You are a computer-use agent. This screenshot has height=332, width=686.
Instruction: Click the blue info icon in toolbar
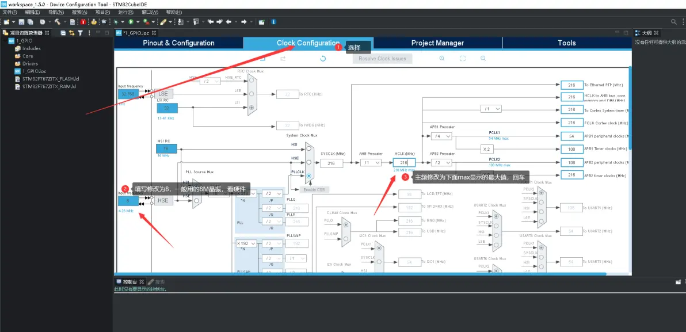point(273,21)
